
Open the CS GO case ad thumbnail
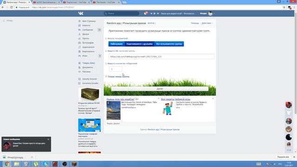pos(90,95)
